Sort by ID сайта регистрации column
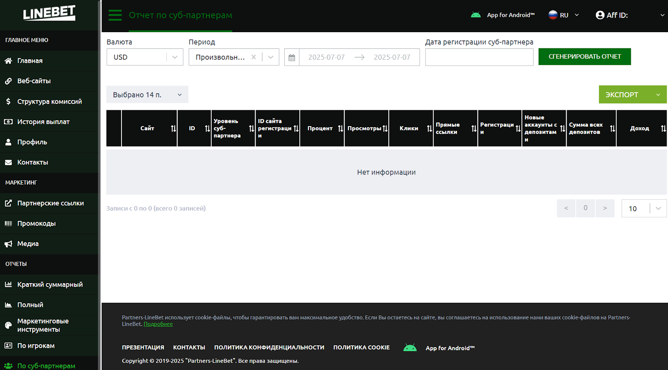 296,129
